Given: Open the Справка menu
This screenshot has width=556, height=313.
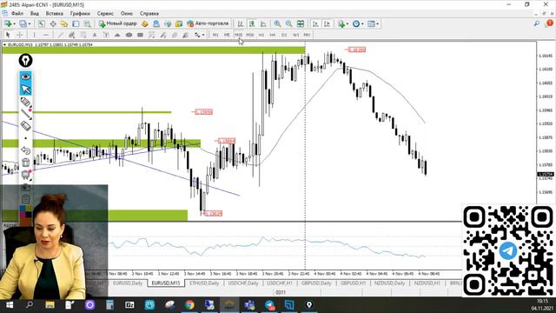Looking at the screenshot, I should point(149,14).
